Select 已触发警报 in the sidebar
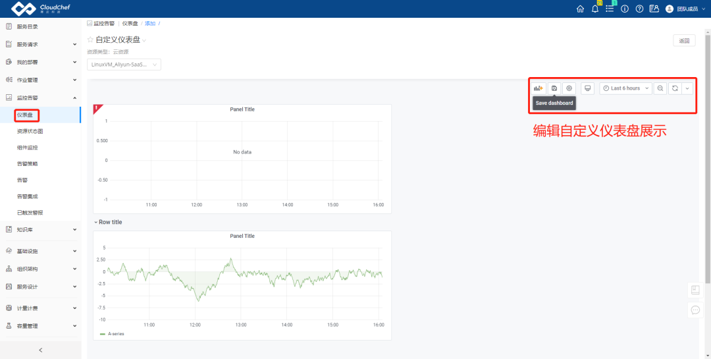Image resolution: width=711 pixels, height=359 pixels. pos(30,212)
